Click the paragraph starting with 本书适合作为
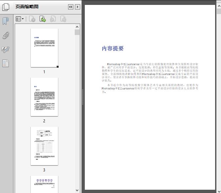The width and height of the screenshot is (221, 193). point(150,88)
